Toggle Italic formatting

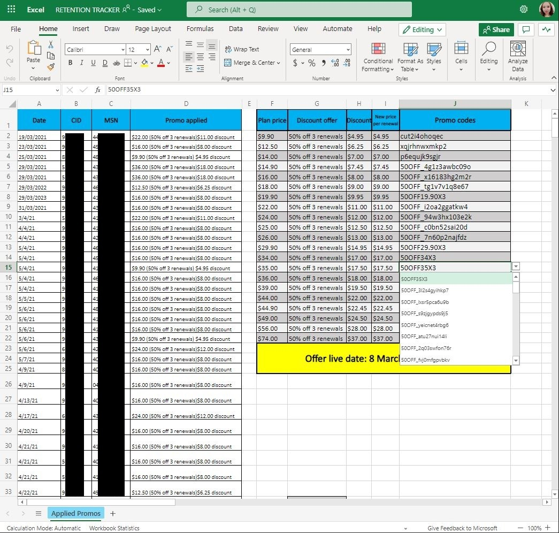[82, 63]
